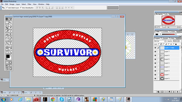This screenshot has width=182, height=102.
Task: Tick the Lock all checkbox beside padlock
Action: click(174, 44)
